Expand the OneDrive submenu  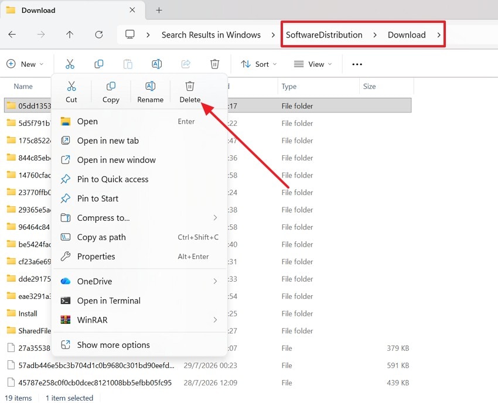point(215,281)
